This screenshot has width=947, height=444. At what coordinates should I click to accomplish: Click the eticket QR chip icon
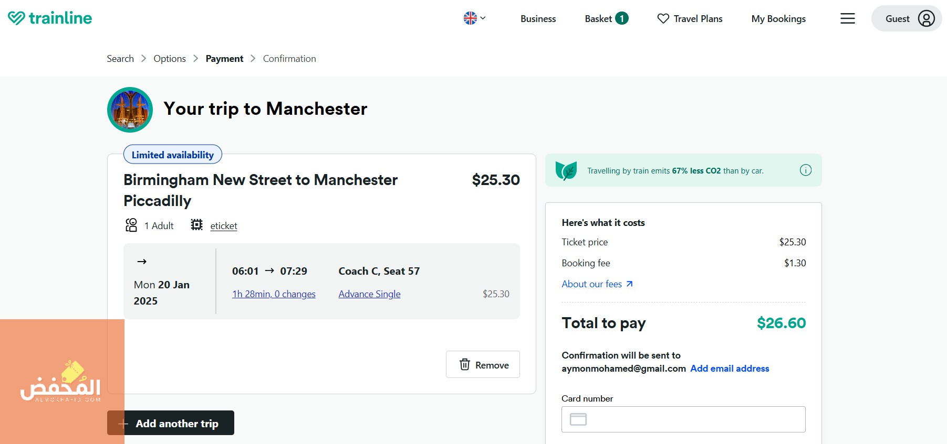196,225
